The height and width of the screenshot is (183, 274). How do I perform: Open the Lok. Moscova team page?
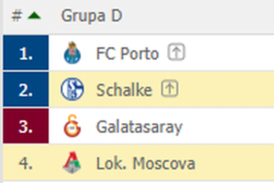click(x=146, y=164)
